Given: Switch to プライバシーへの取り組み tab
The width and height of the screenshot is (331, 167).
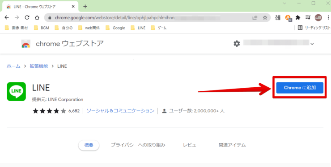Looking at the screenshot, I should (x=138, y=145).
